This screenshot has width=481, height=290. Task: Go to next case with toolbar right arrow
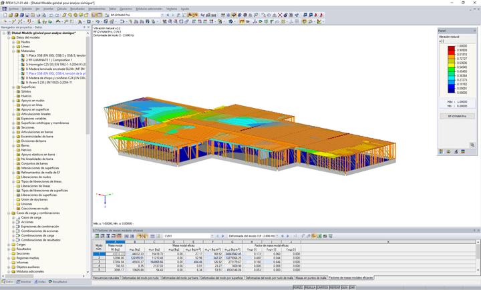tap(173, 15)
